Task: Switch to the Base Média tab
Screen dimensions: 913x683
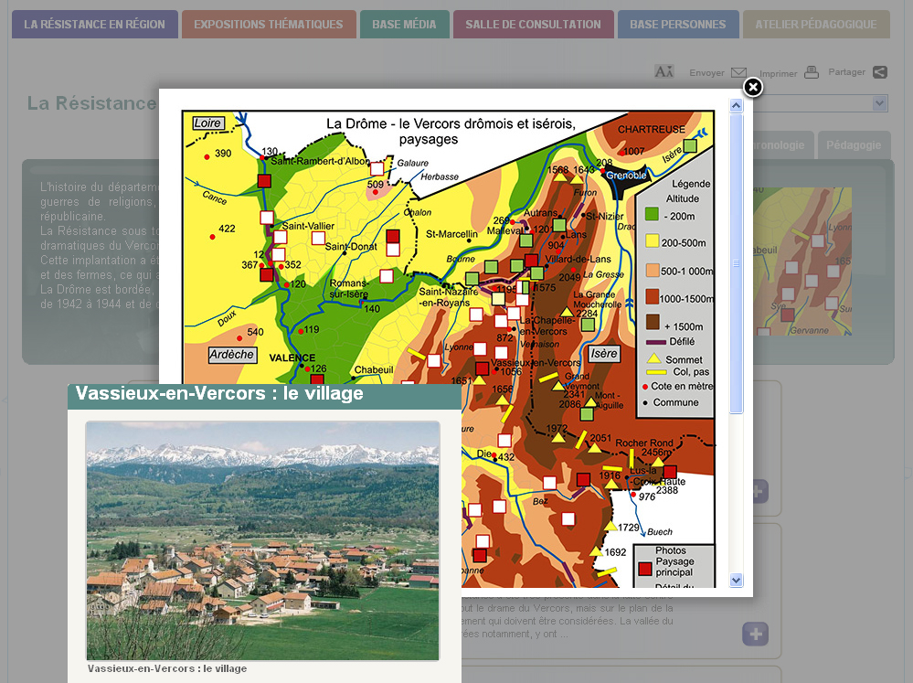Action: coord(404,25)
